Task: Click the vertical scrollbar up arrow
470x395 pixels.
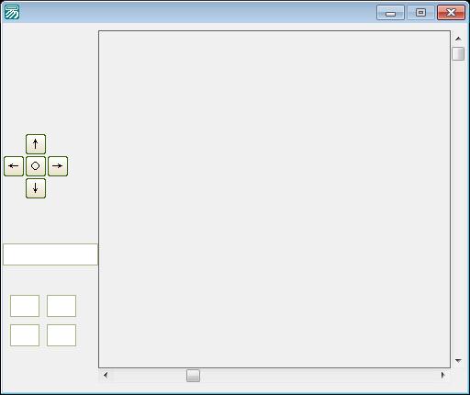Action: 458,39
